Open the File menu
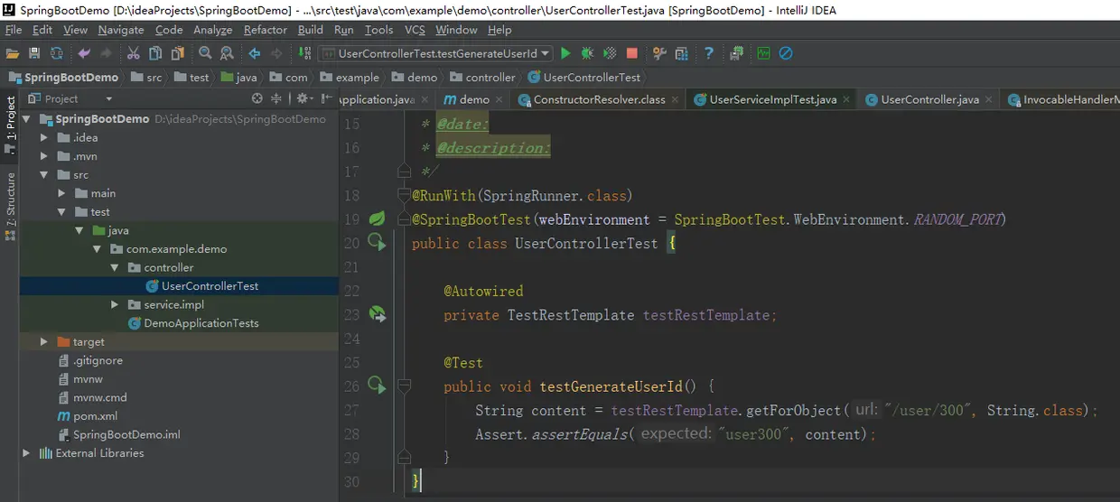The height and width of the screenshot is (502, 1120). (14, 30)
